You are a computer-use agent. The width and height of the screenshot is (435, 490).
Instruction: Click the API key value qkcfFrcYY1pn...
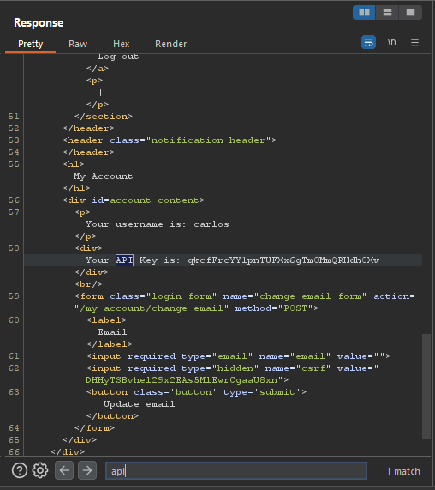283,260
